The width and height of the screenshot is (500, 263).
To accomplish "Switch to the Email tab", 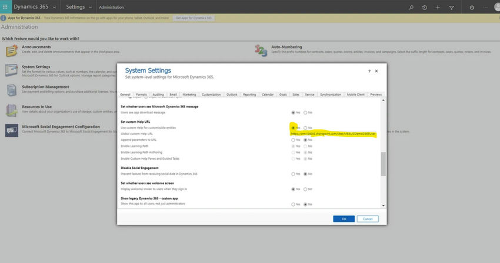I will (x=173, y=95).
